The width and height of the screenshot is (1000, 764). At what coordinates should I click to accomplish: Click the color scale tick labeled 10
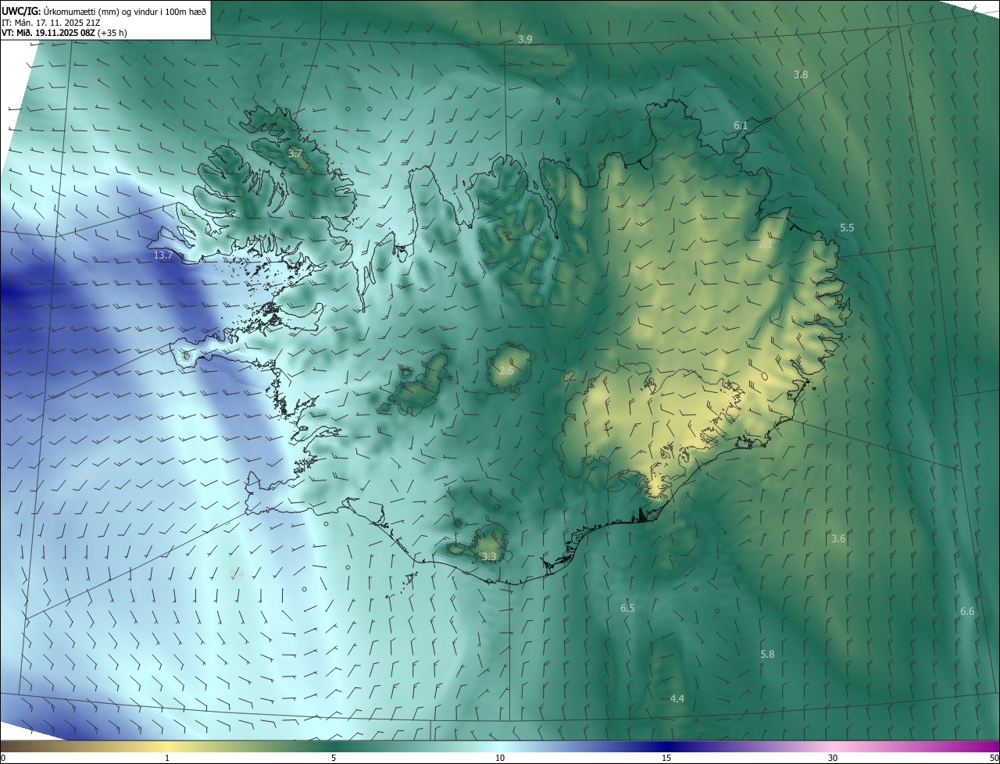click(500, 758)
